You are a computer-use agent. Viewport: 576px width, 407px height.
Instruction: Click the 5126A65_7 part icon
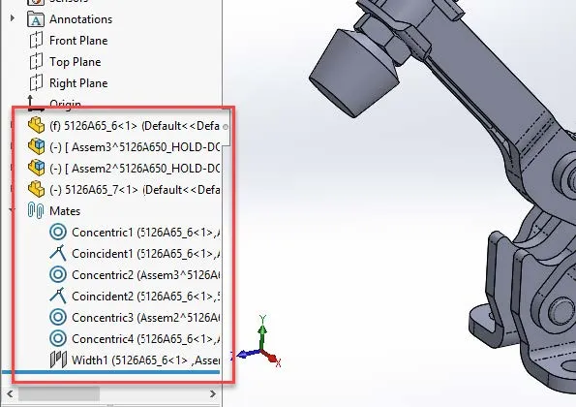(x=36, y=189)
